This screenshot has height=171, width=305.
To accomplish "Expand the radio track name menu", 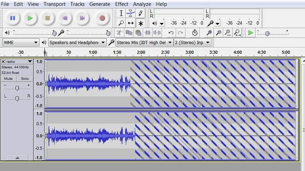I will (30, 61).
